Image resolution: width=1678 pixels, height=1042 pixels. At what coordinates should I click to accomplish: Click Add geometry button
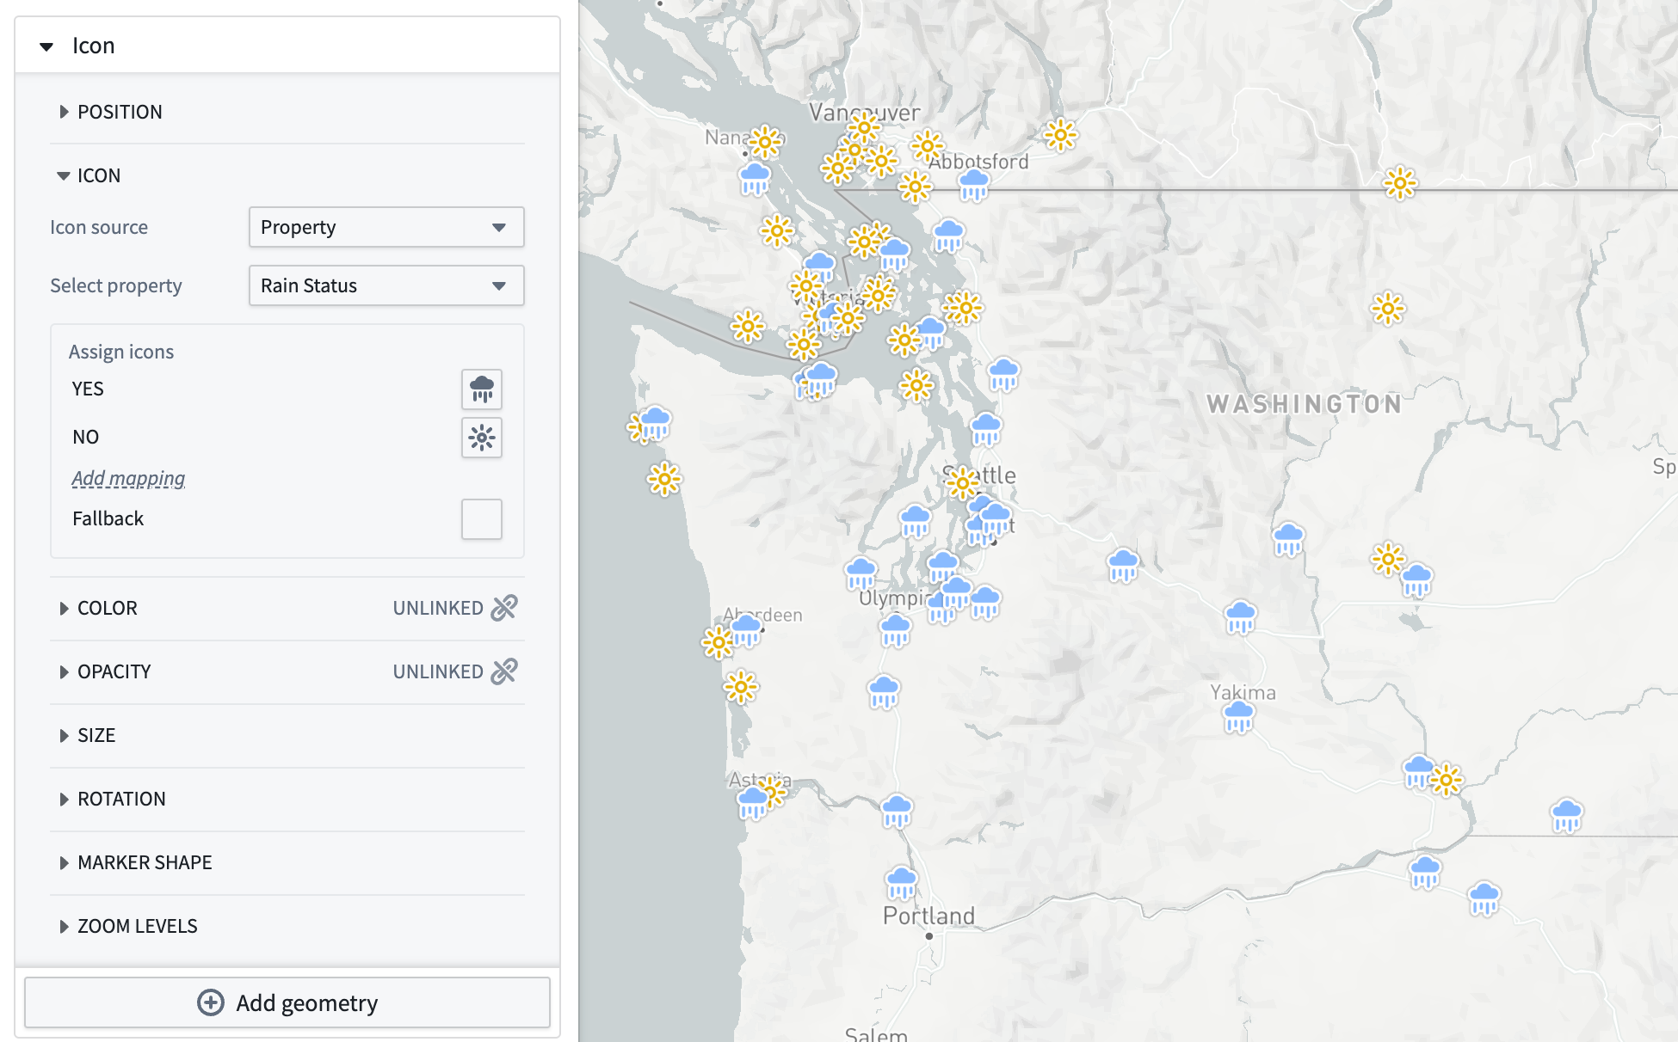[x=288, y=1002]
